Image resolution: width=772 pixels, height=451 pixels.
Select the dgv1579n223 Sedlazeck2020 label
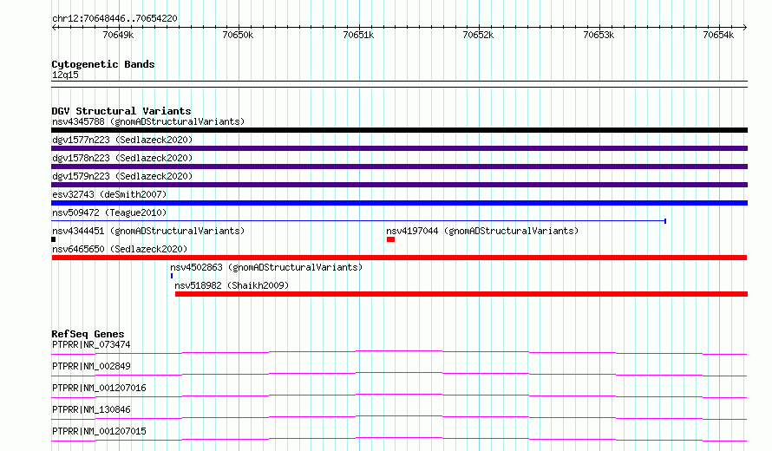click(122, 176)
